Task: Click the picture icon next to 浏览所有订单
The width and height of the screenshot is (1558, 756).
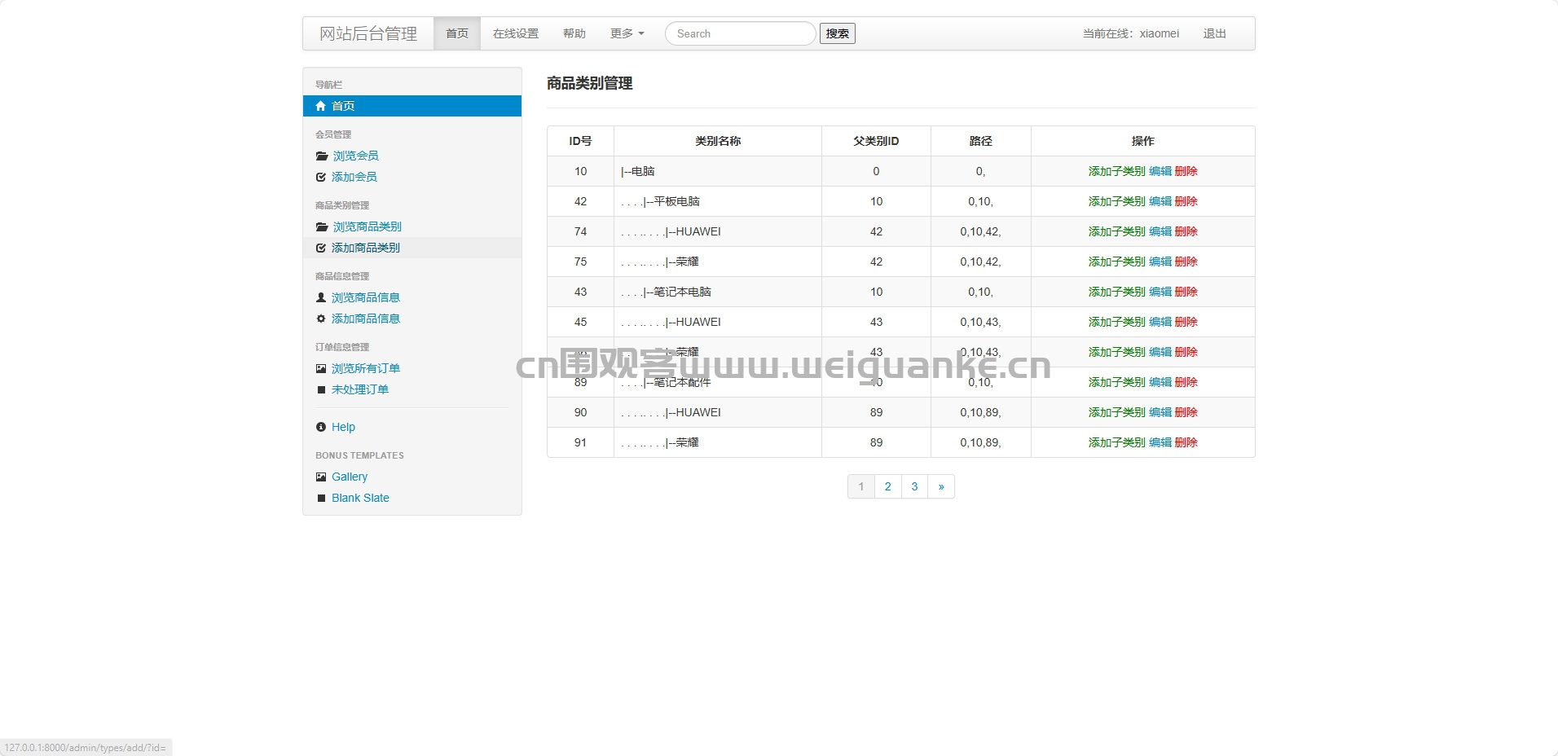Action: 321,368
